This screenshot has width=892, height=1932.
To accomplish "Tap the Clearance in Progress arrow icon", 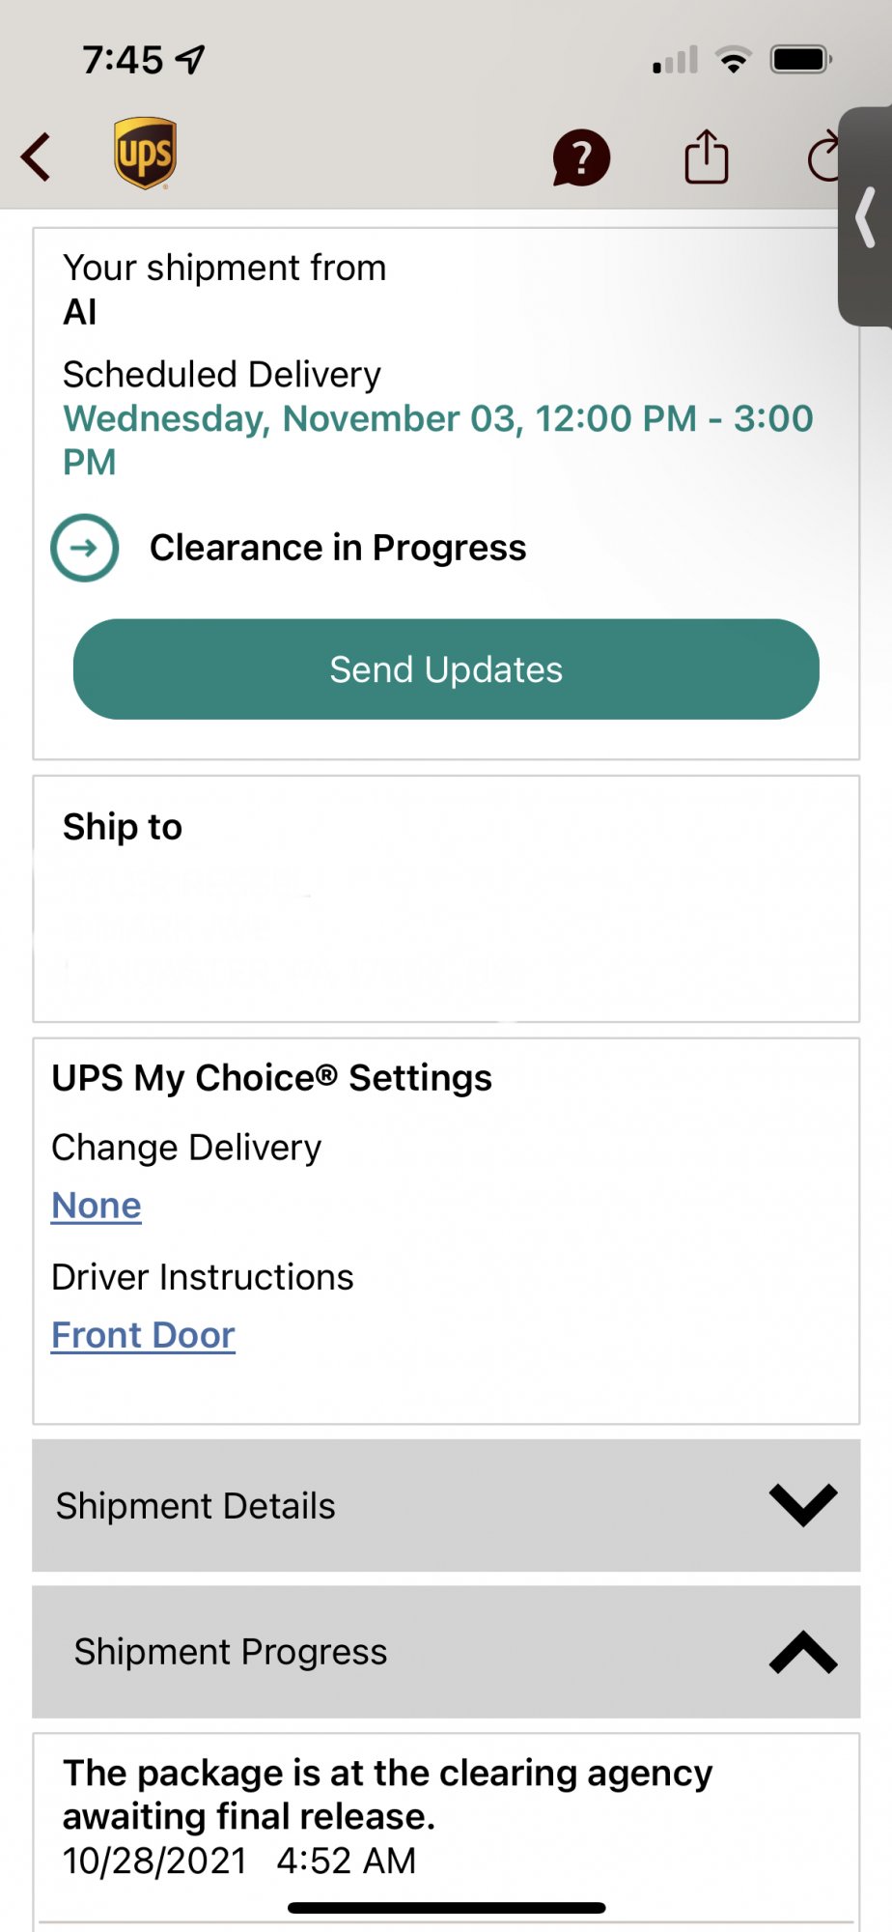I will [x=85, y=548].
